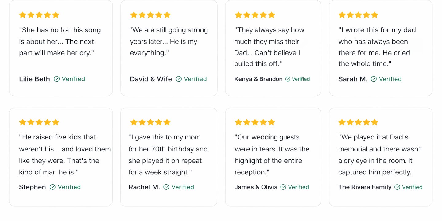Click the Verified label next to David & Wife

(x=195, y=79)
